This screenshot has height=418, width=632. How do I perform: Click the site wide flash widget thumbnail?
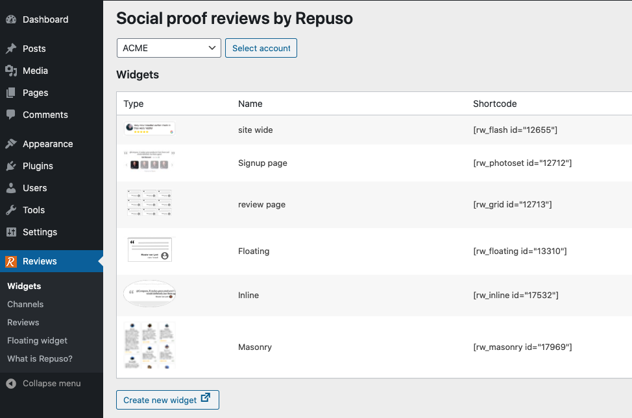pyautogui.click(x=149, y=128)
